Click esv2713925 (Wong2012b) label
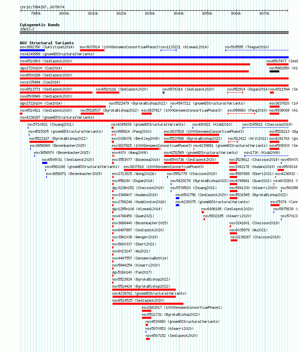The height and width of the screenshot is (352, 298). click(x=134, y=174)
